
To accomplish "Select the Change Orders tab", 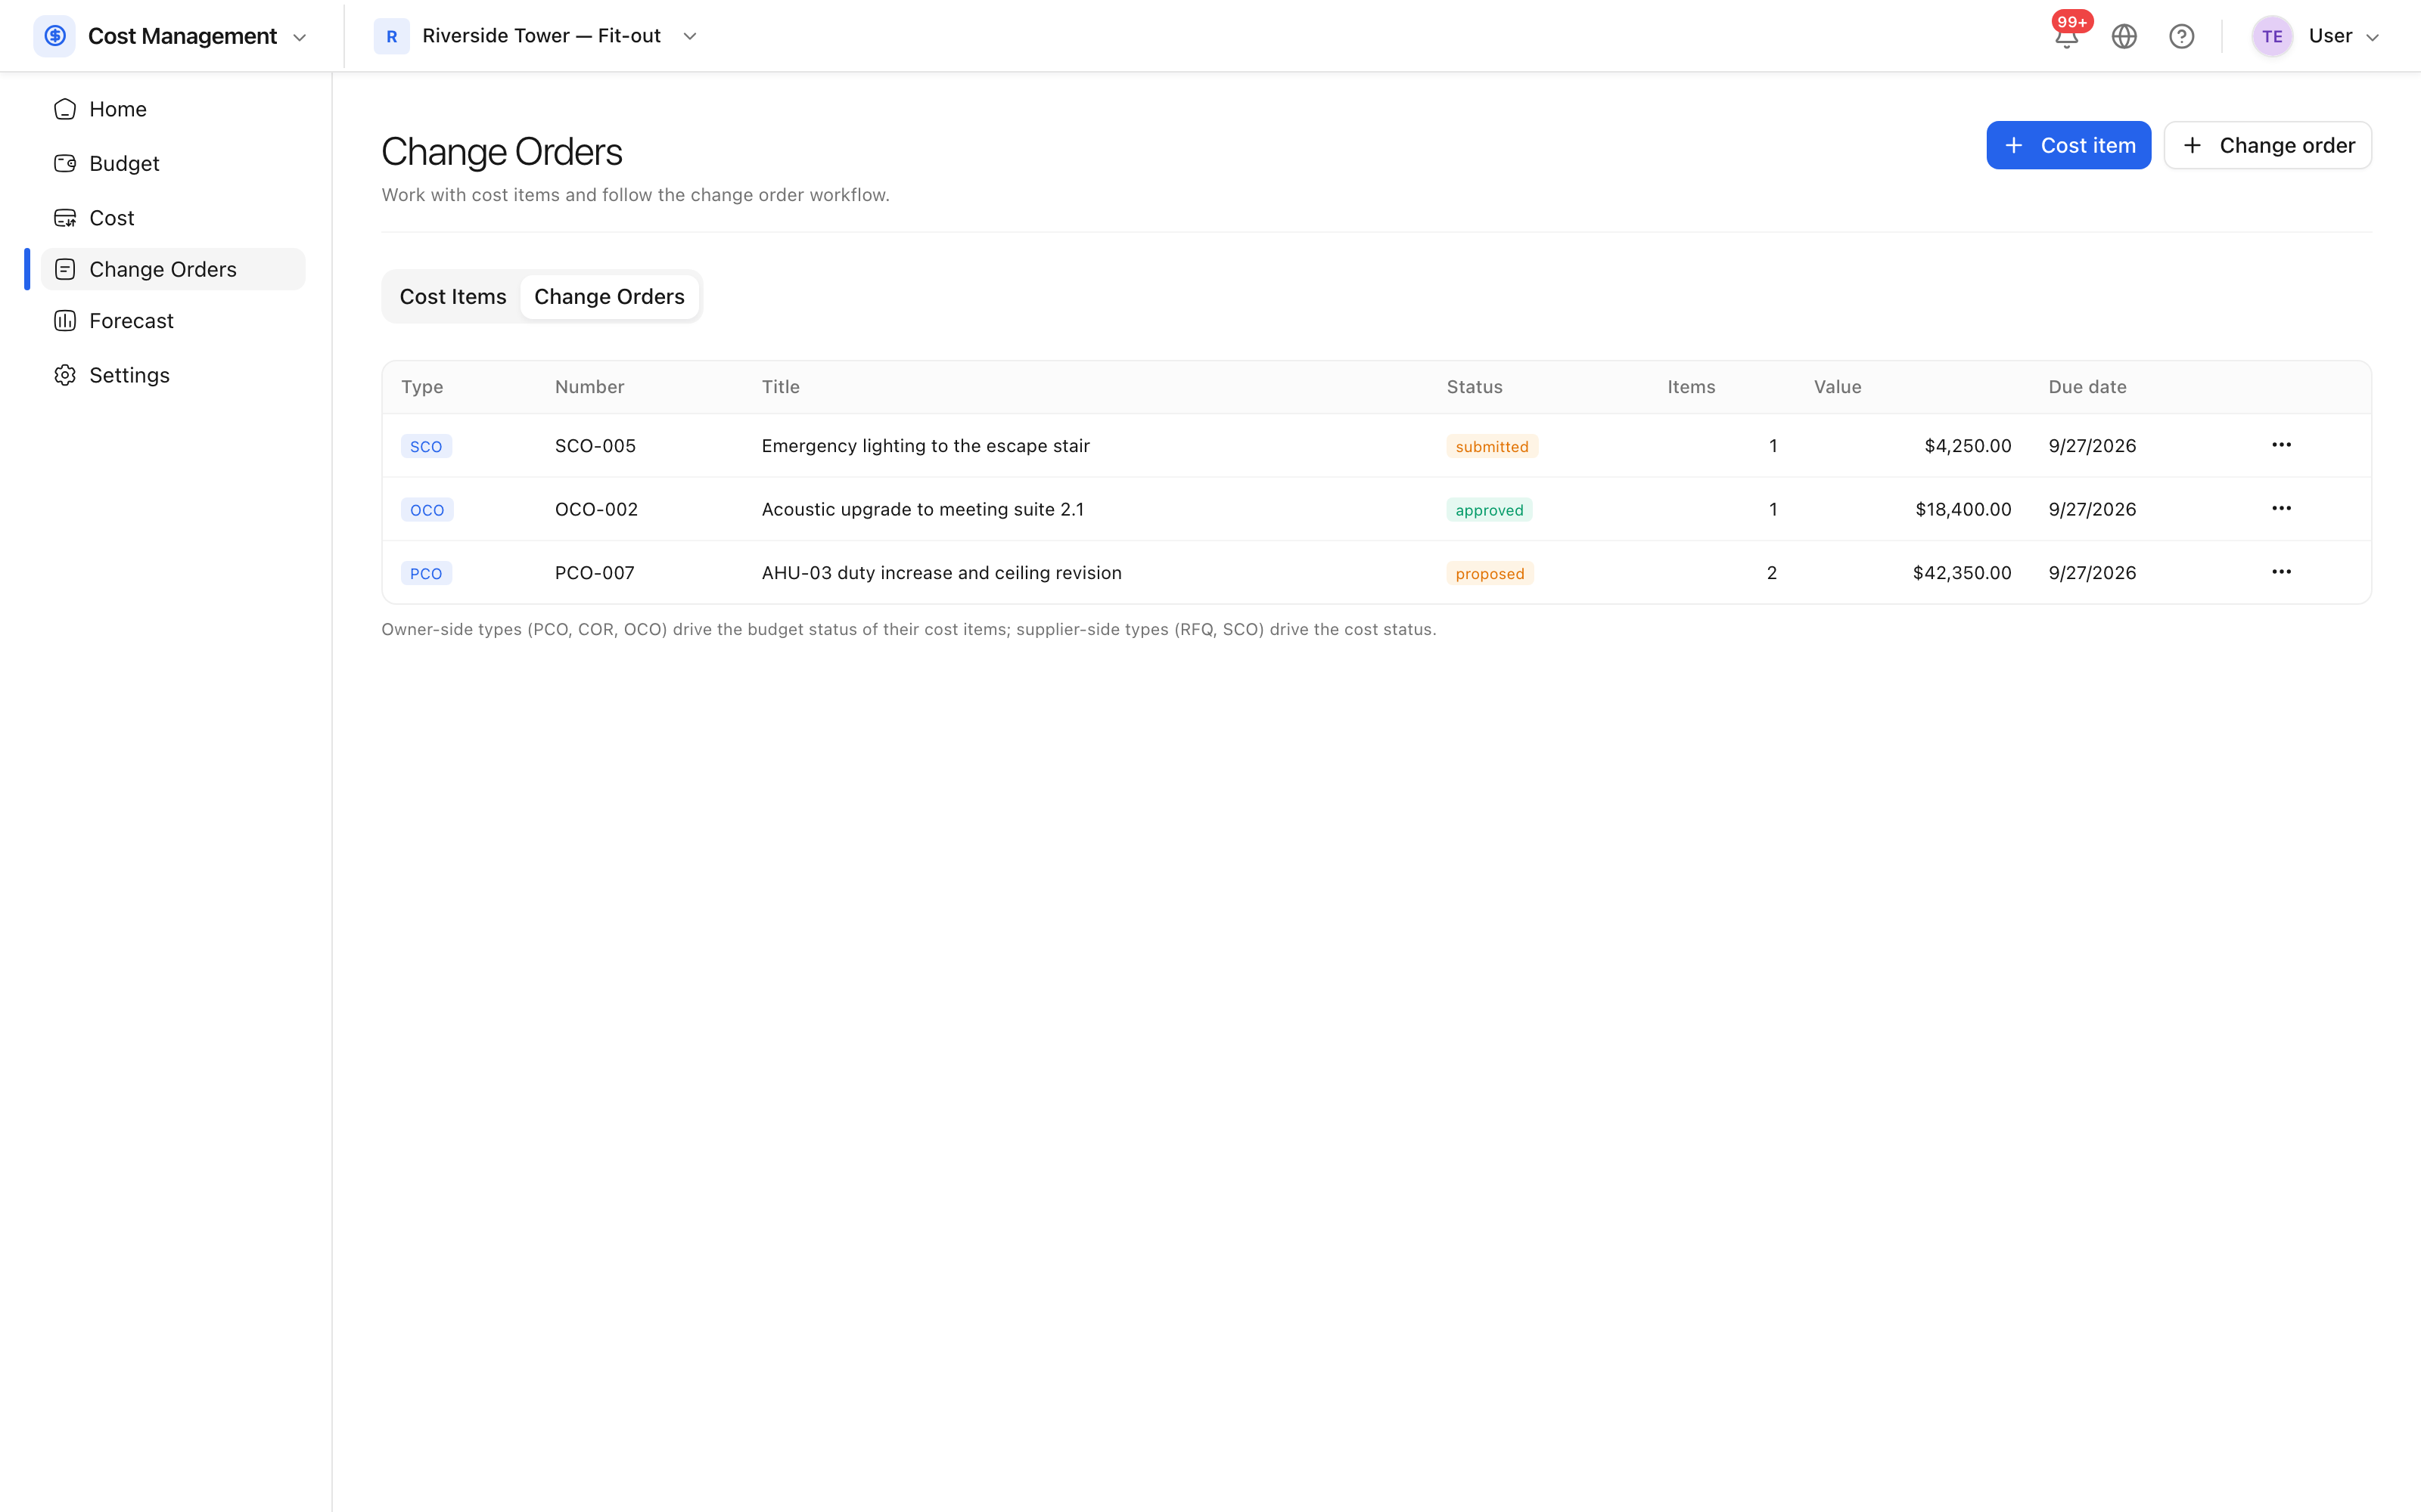I will click(609, 297).
